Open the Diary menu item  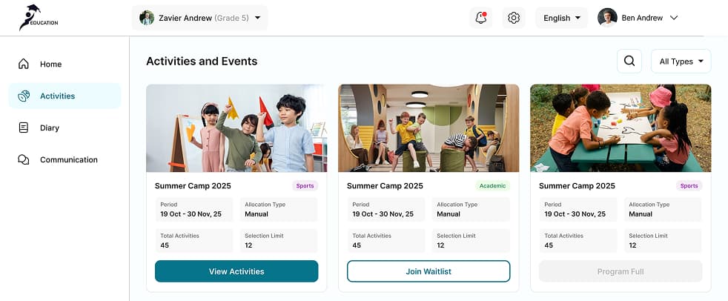pyautogui.click(x=50, y=128)
